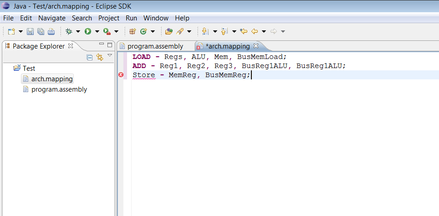Toggle Link with Editor in Package Explorer
This screenshot has width=439, height=216.
pos(100,57)
